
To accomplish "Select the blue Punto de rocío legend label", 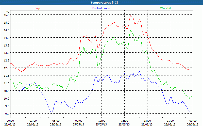I will point(101,8).
